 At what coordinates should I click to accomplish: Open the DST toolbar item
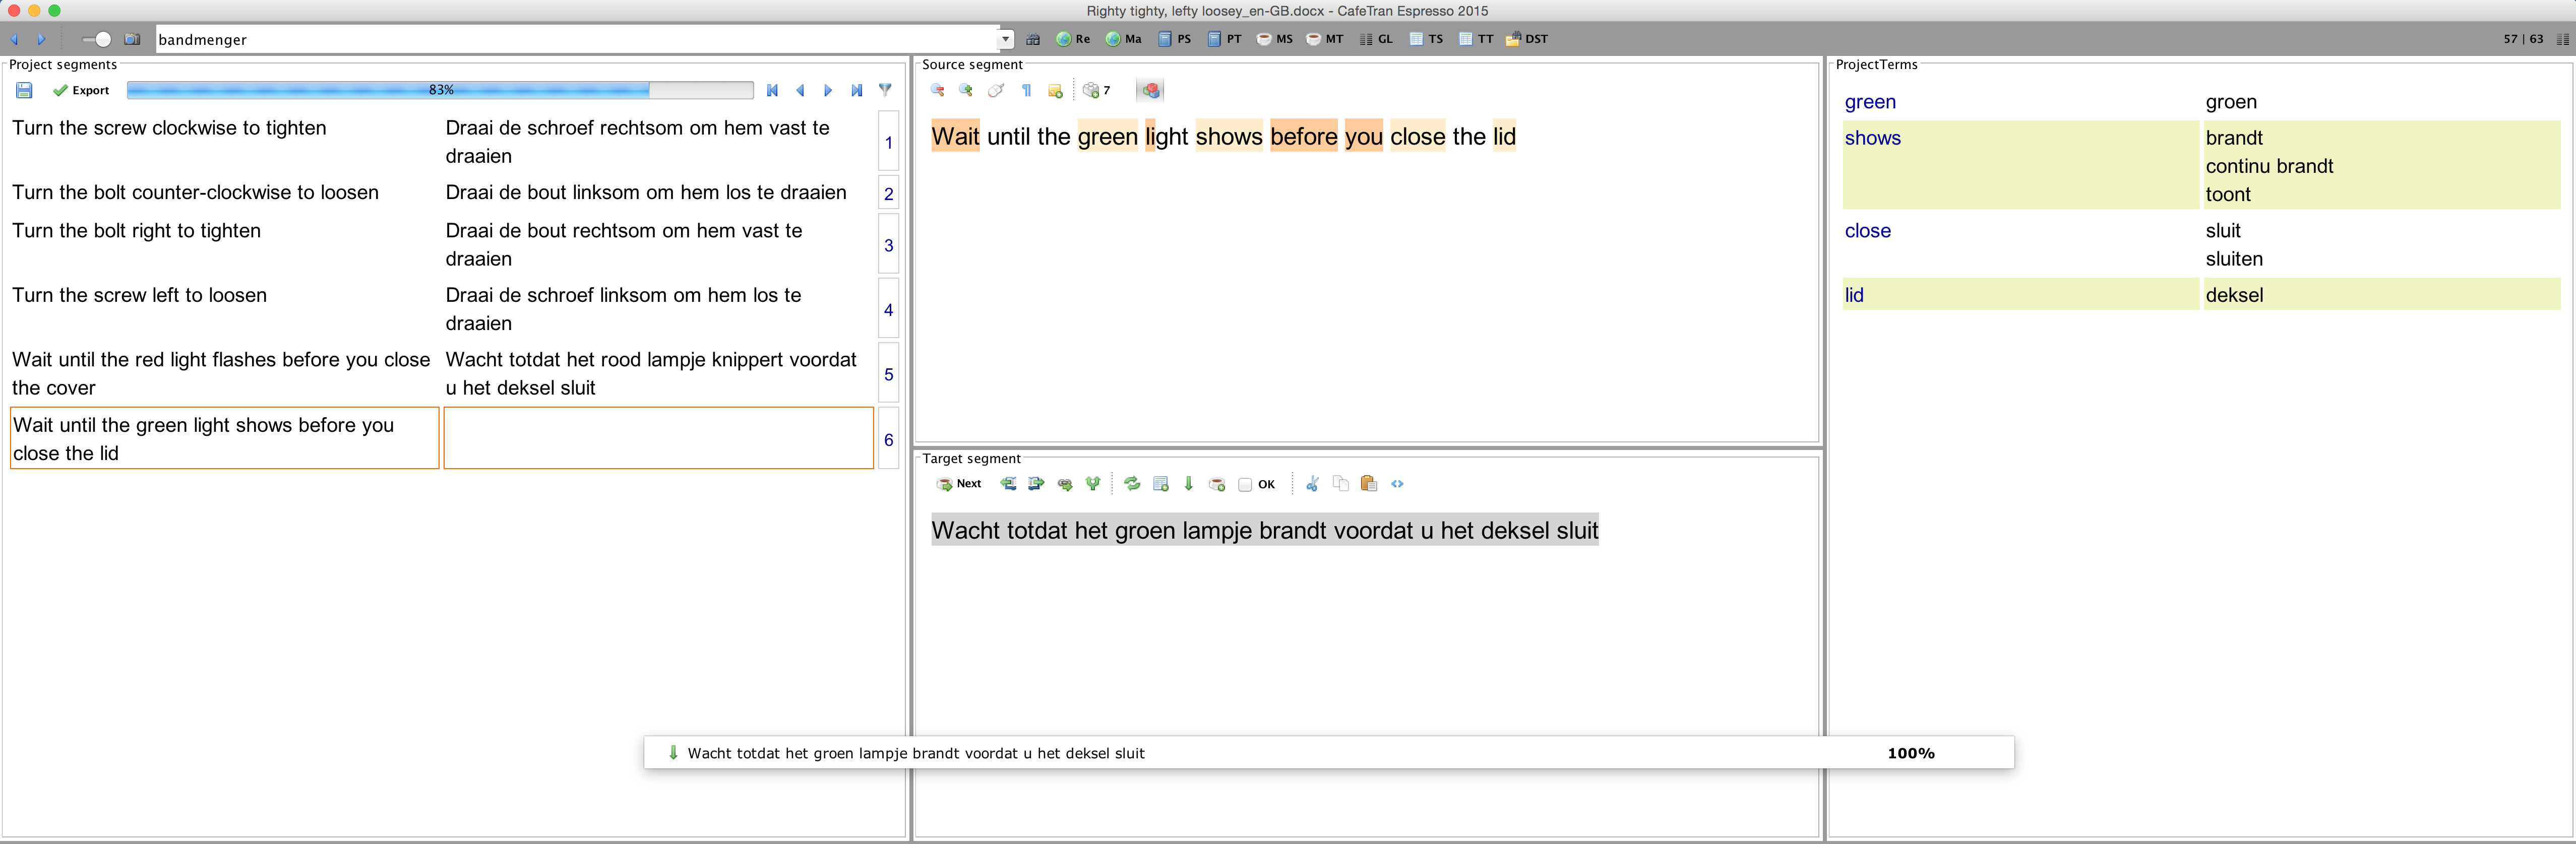(x=1527, y=39)
